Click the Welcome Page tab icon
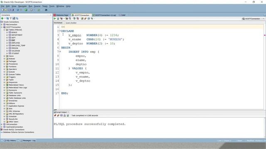The height and width of the screenshot is (149, 266). pyautogui.click(x=54, y=15)
